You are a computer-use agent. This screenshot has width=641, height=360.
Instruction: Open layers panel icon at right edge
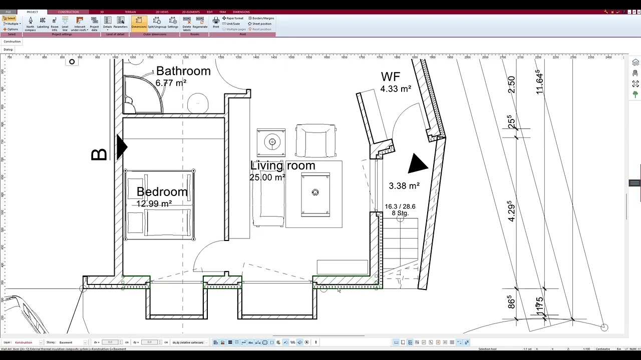[x=635, y=62]
